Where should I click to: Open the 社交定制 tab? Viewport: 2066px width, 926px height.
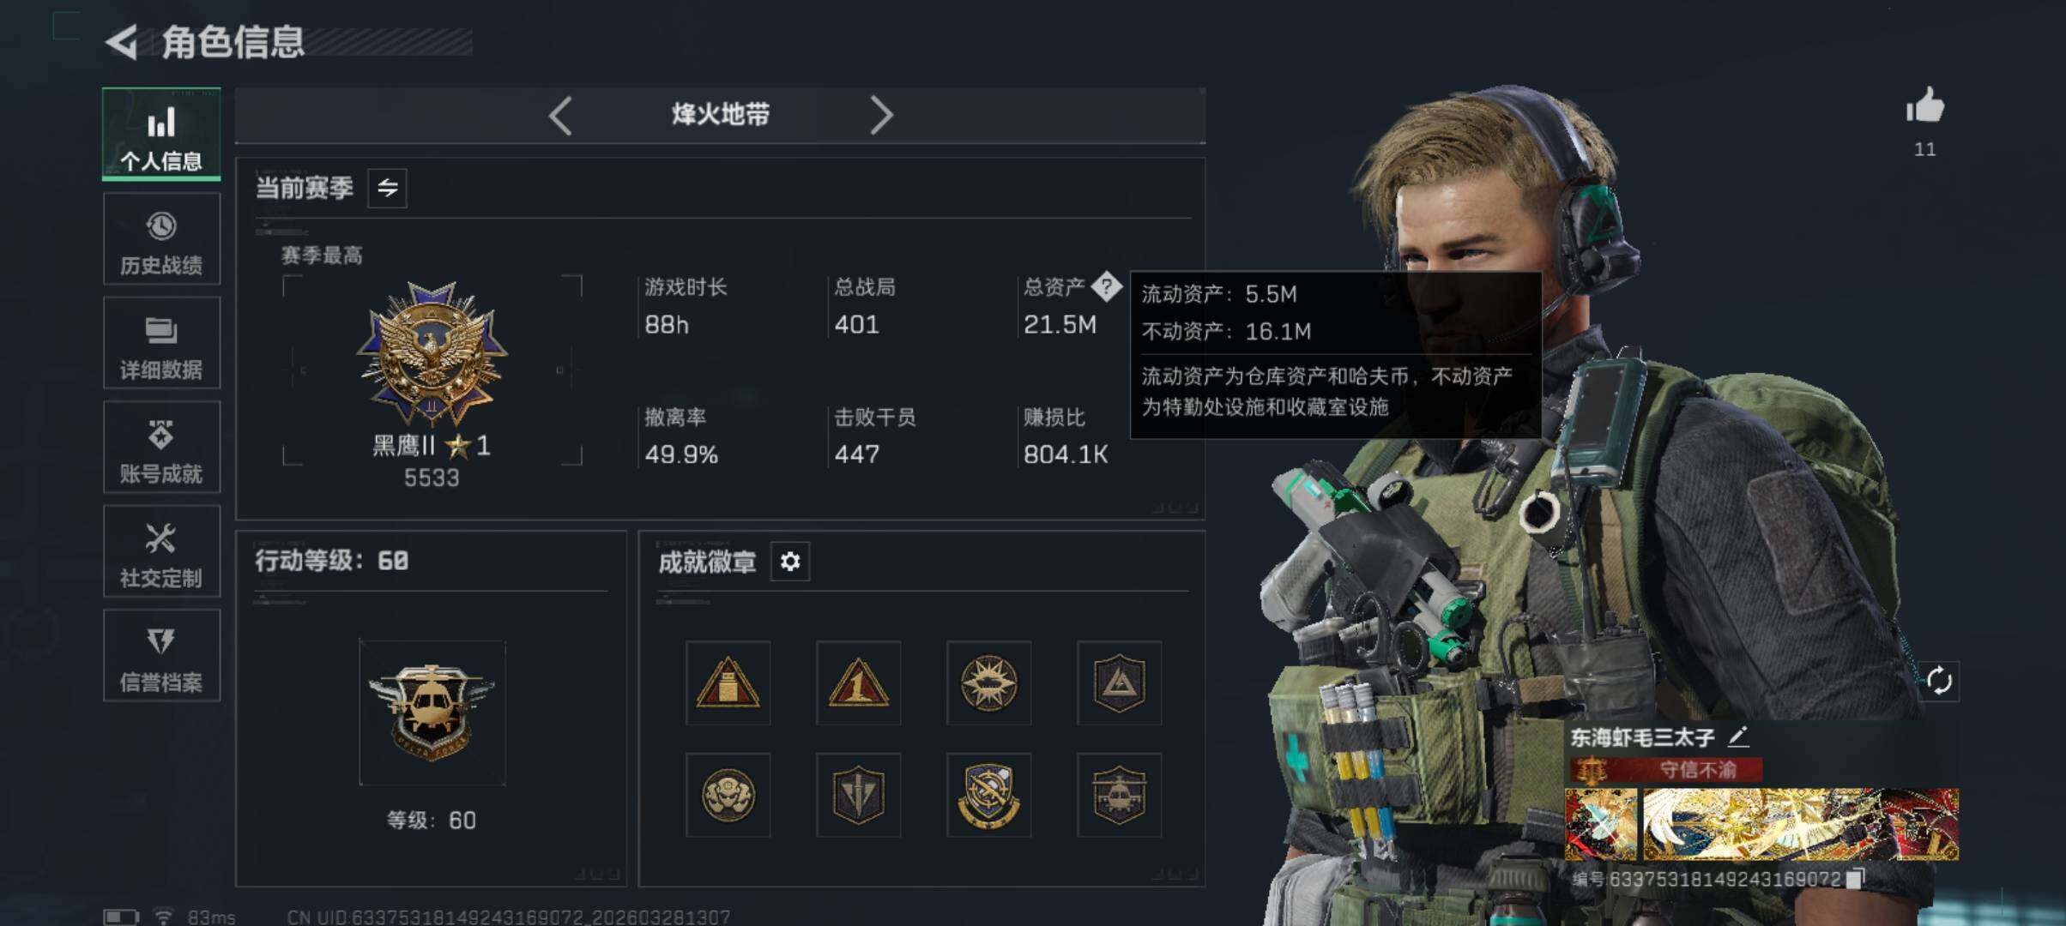click(161, 551)
